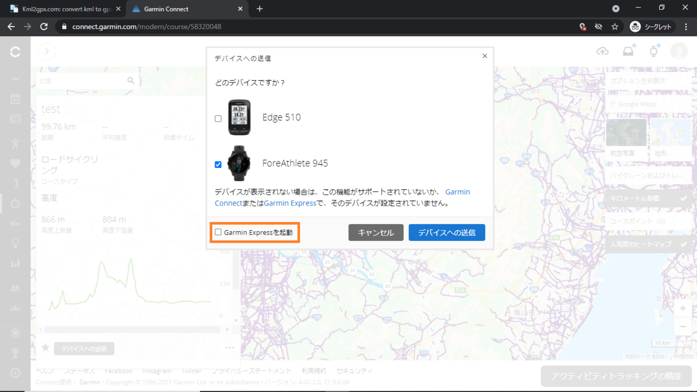The width and height of the screenshot is (697, 392).
Task: Open the シークレット incognito indicator
Action: 652,27
